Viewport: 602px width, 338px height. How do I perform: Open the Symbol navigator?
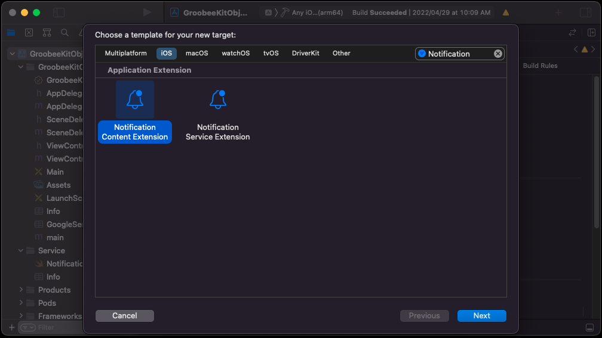coord(47,33)
